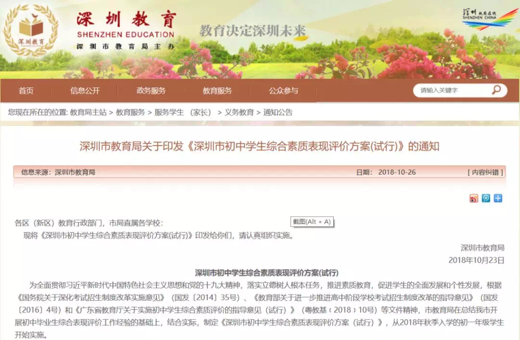Click the Shenzhen China rainbow logo
This screenshot has width=520, height=340.
click(x=490, y=19)
